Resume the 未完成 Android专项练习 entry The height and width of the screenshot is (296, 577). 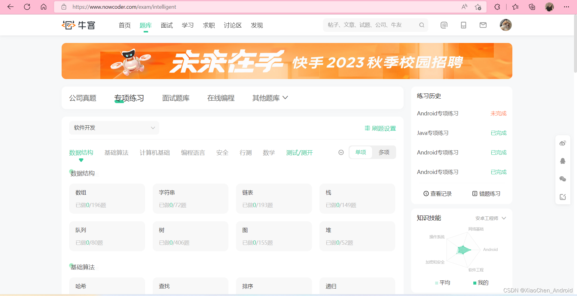tap(462, 113)
